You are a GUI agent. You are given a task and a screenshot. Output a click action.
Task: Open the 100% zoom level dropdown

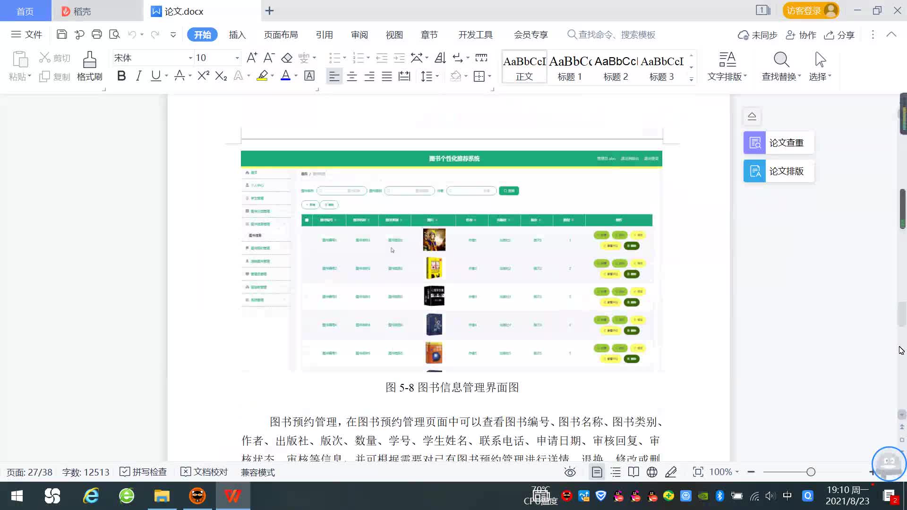click(725, 472)
